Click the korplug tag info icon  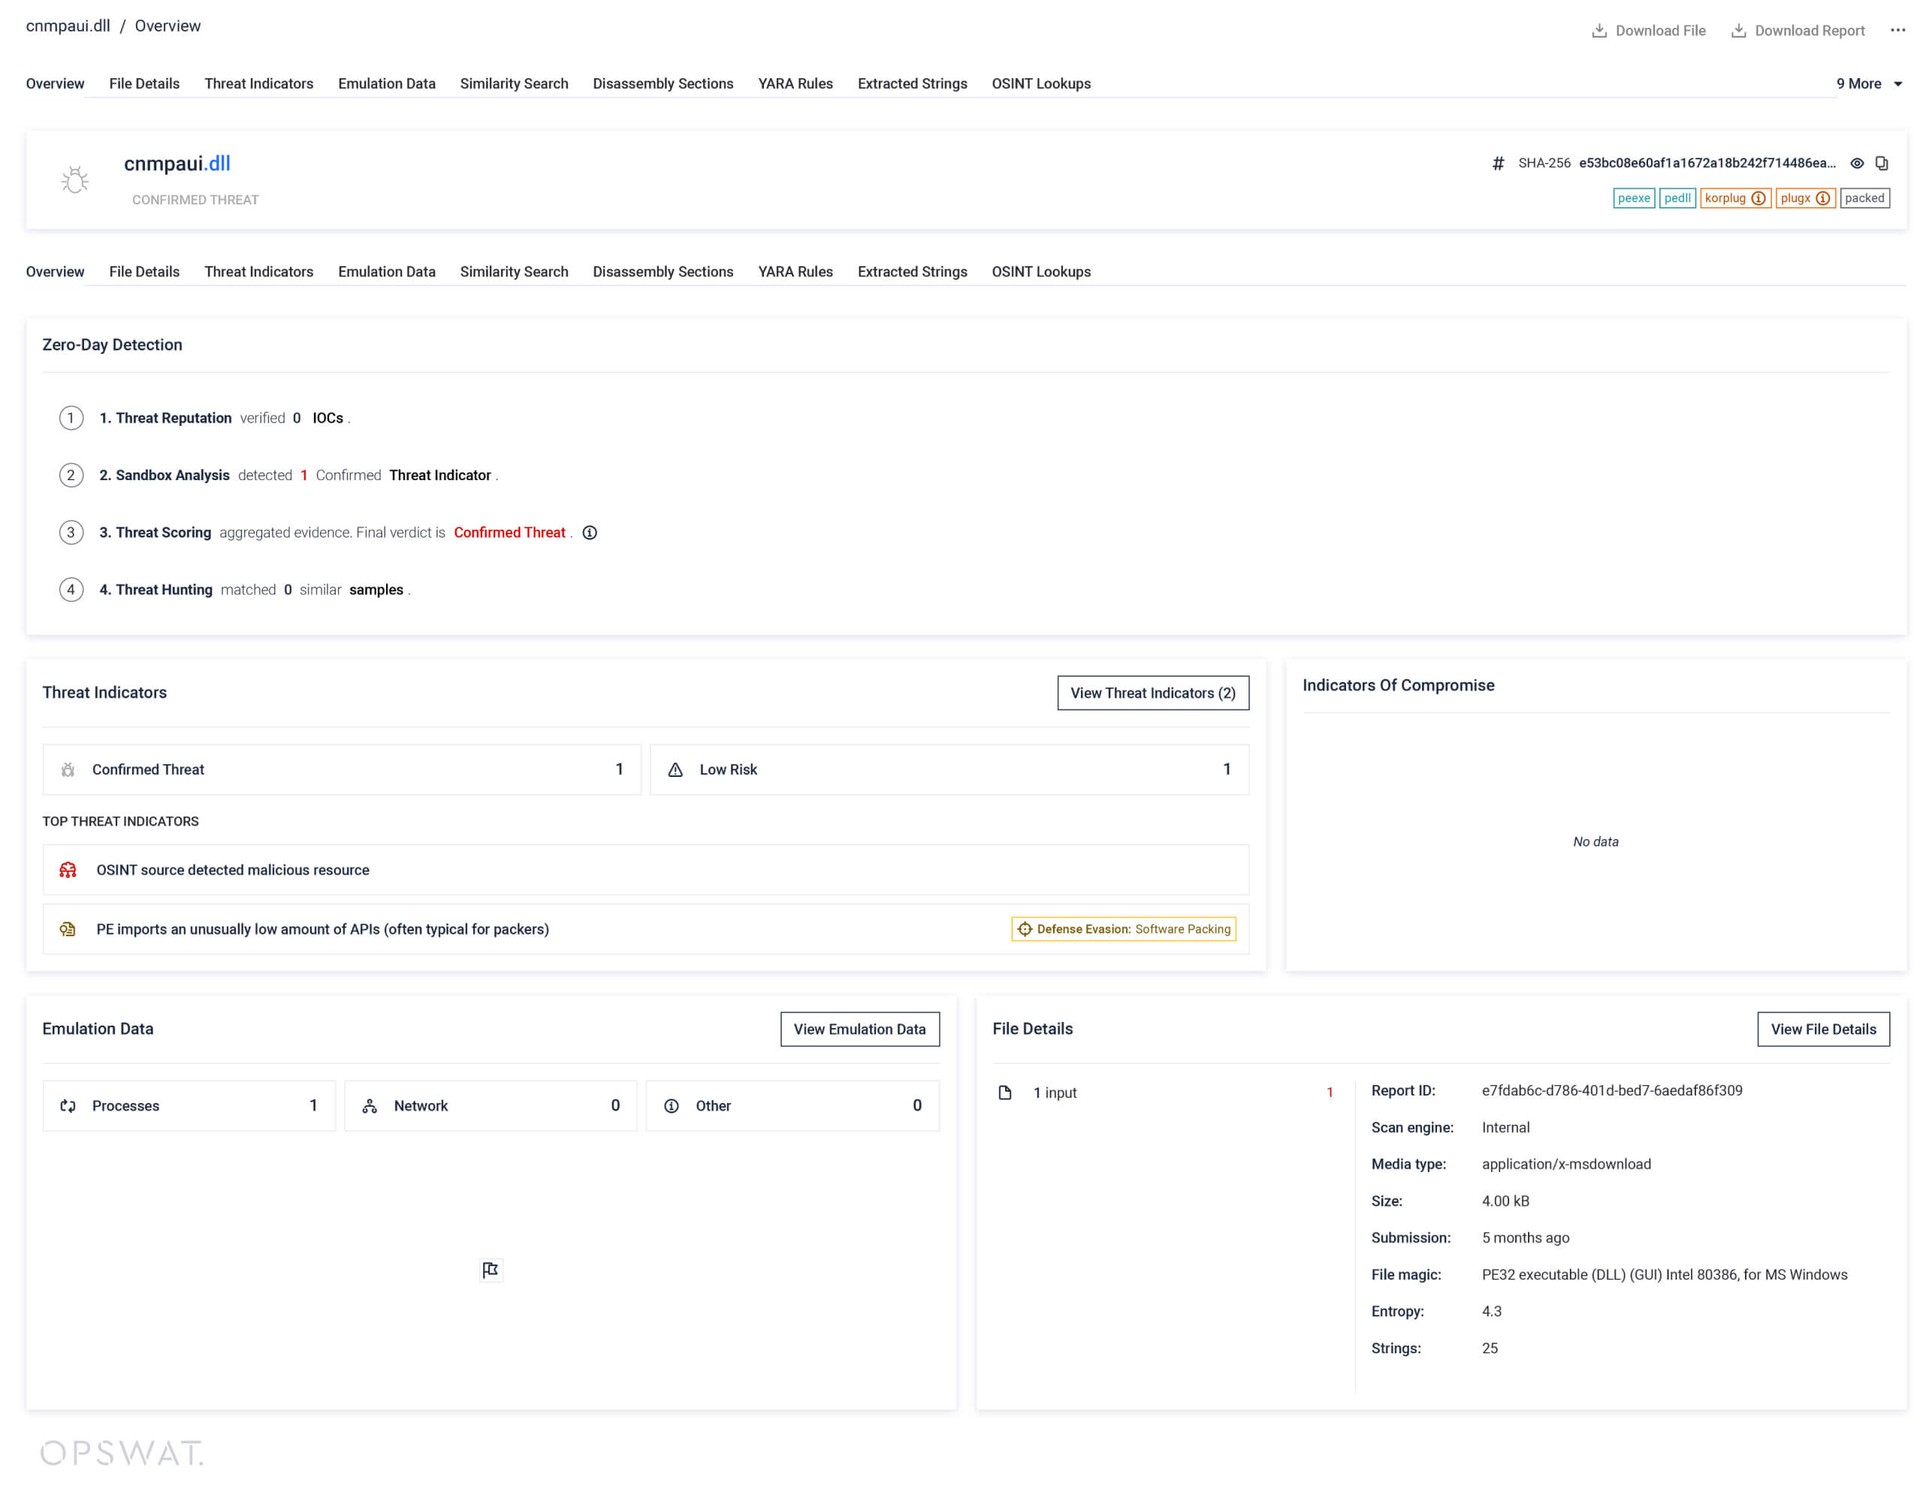pos(1758,199)
